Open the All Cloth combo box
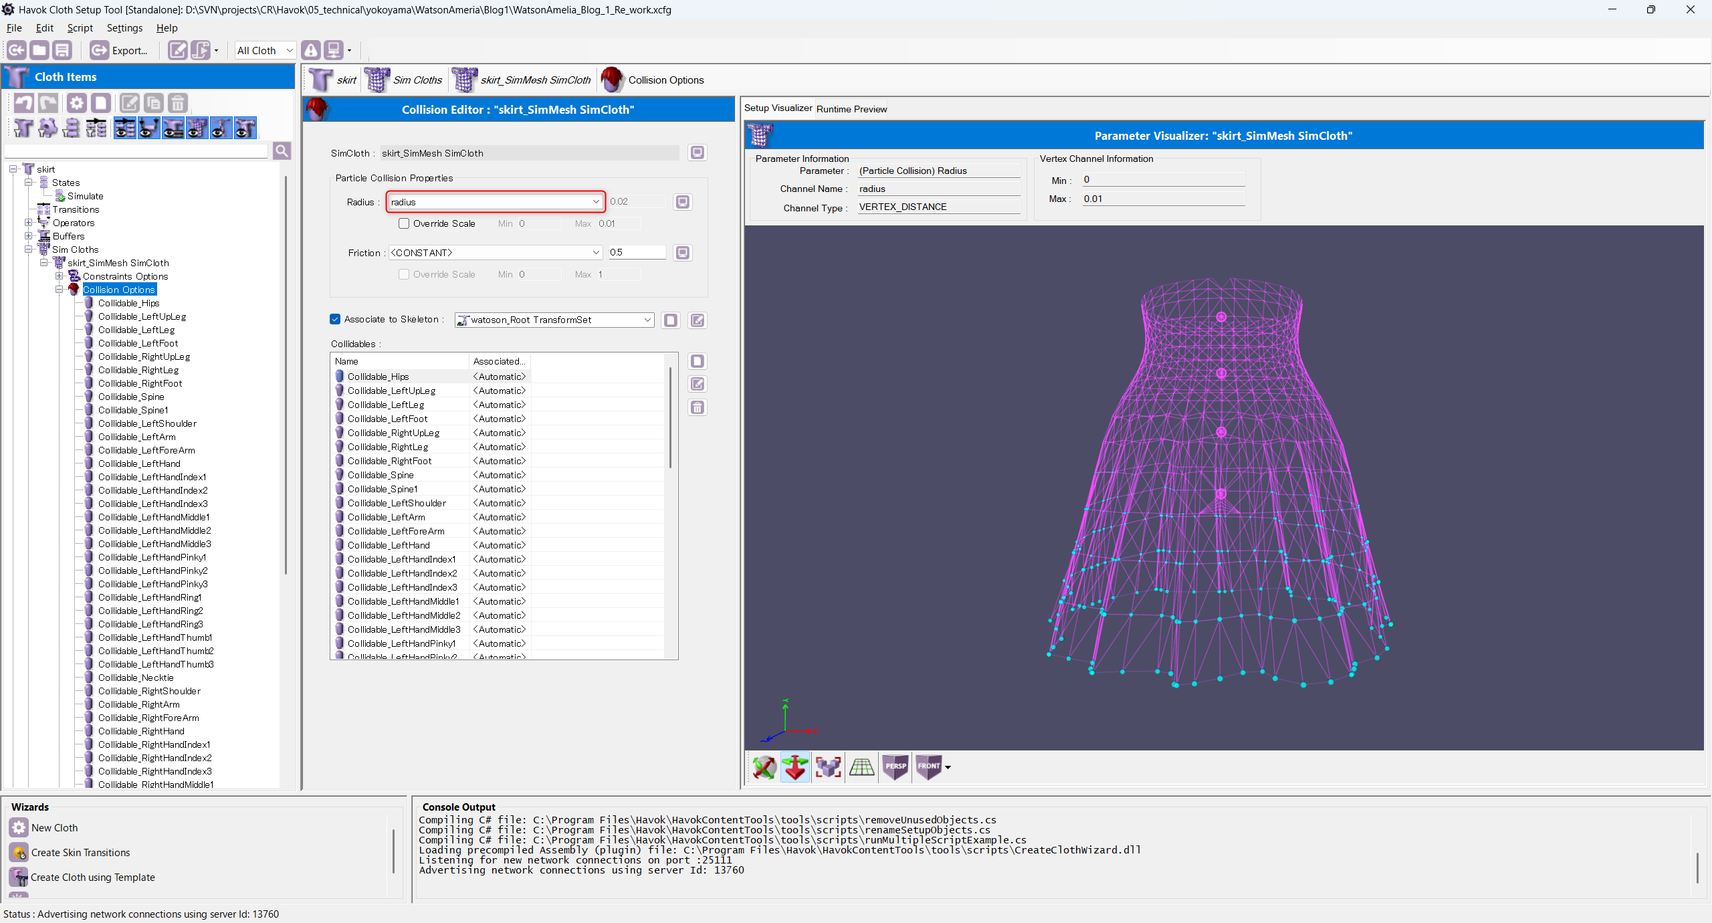 point(265,50)
